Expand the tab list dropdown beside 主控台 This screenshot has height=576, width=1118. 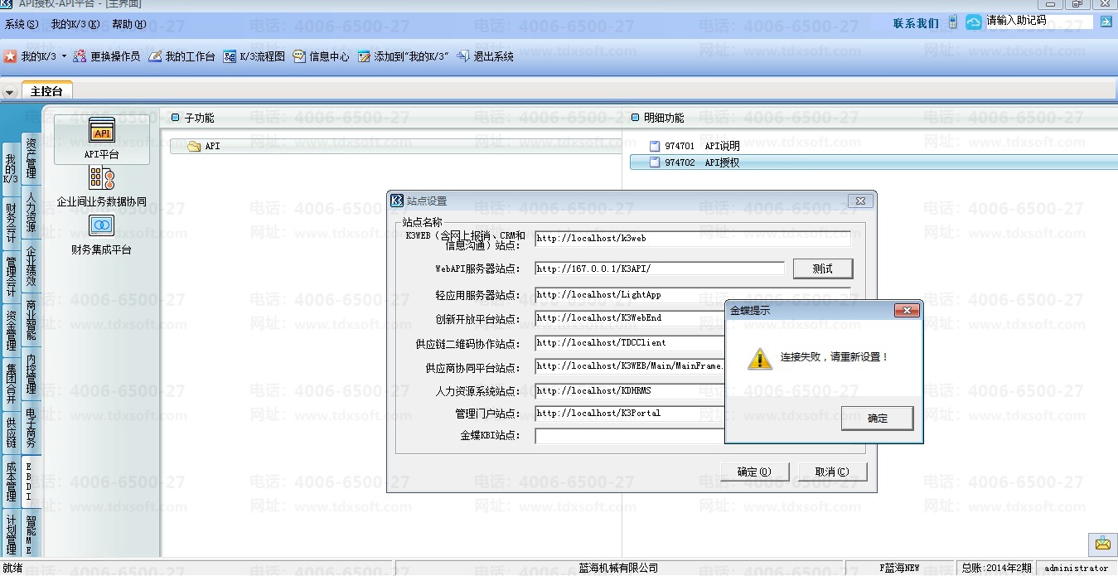point(9,92)
